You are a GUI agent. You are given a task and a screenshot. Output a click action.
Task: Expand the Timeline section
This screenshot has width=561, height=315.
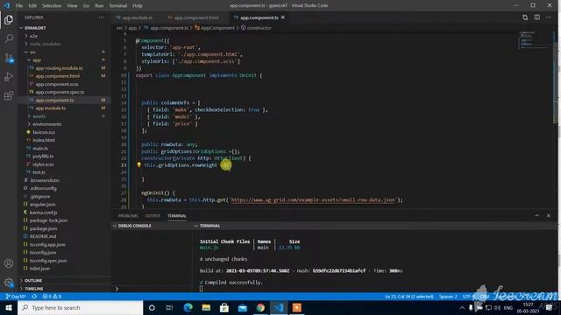(33, 289)
